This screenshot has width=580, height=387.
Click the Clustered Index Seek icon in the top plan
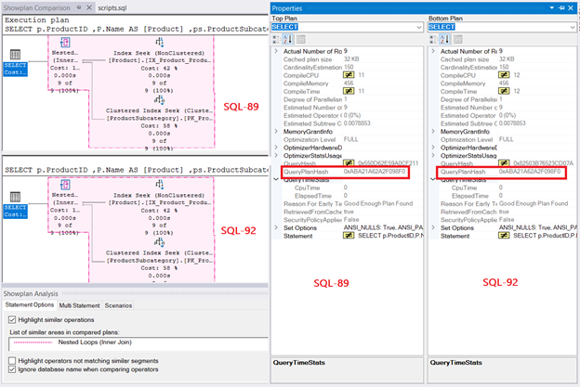[x=159, y=100]
